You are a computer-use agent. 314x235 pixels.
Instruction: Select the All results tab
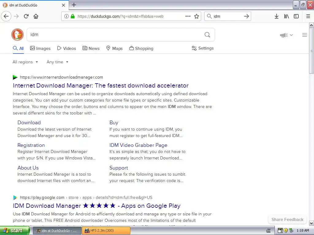pos(18,48)
